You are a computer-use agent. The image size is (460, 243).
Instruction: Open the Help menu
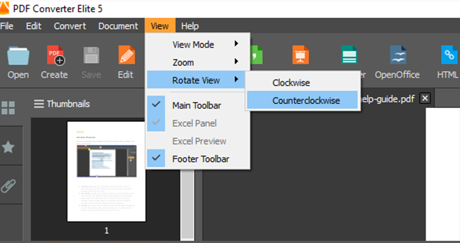coord(190,26)
